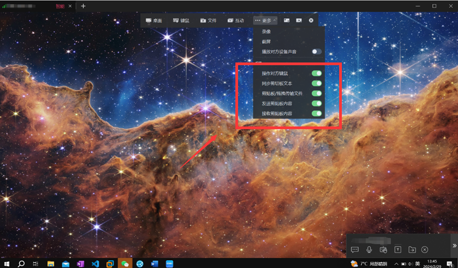Screen dimensions: 458x268
Task: Open Windows taskbar search
Action: tap(21, 264)
